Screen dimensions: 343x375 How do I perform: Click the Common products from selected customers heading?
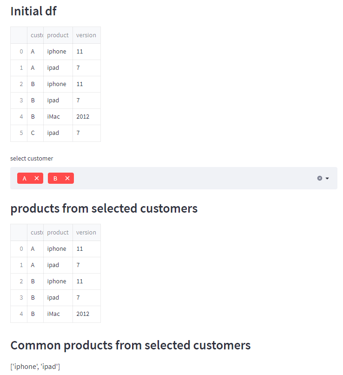pyautogui.click(x=130, y=345)
